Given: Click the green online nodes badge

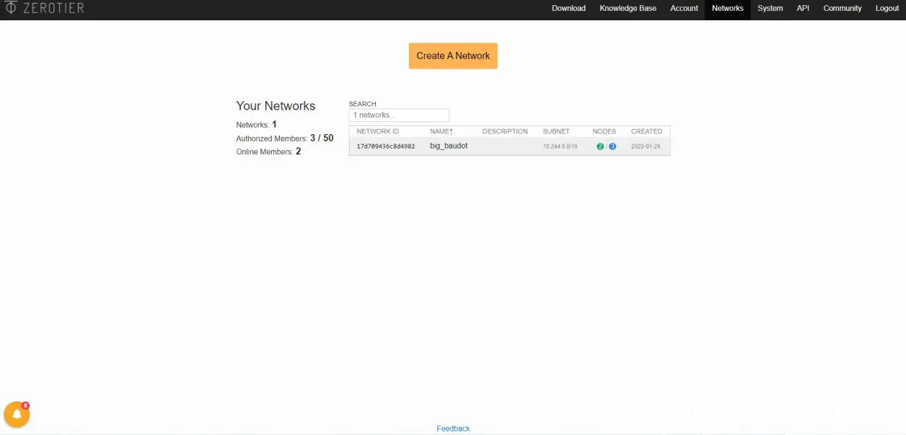Looking at the screenshot, I should coord(600,146).
